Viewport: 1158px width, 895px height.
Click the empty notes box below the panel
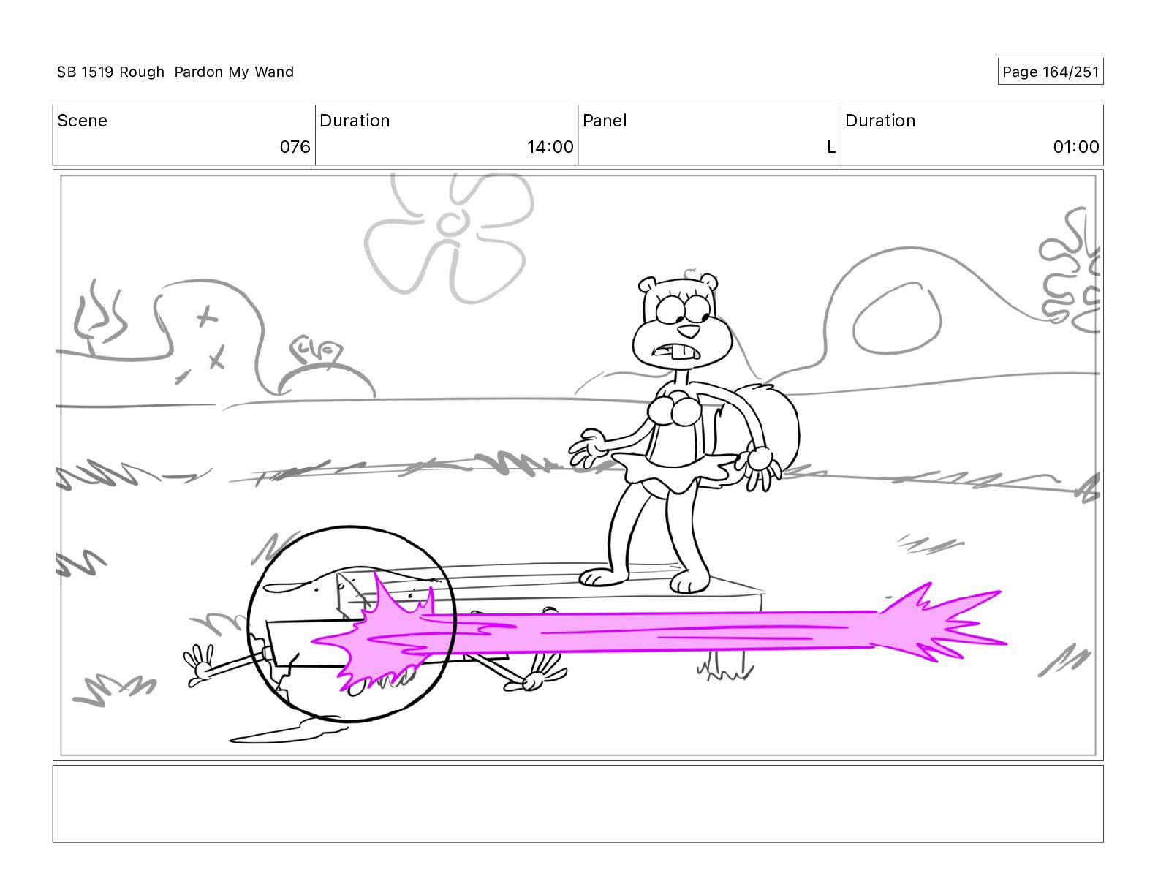pyautogui.click(x=578, y=804)
